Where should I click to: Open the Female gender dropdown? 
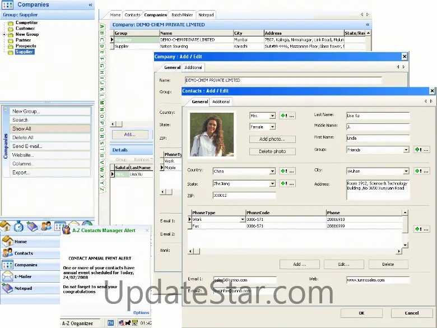click(x=273, y=127)
